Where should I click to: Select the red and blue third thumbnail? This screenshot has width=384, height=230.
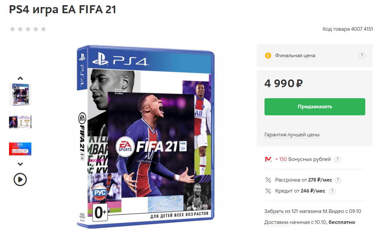pyautogui.click(x=20, y=149)
